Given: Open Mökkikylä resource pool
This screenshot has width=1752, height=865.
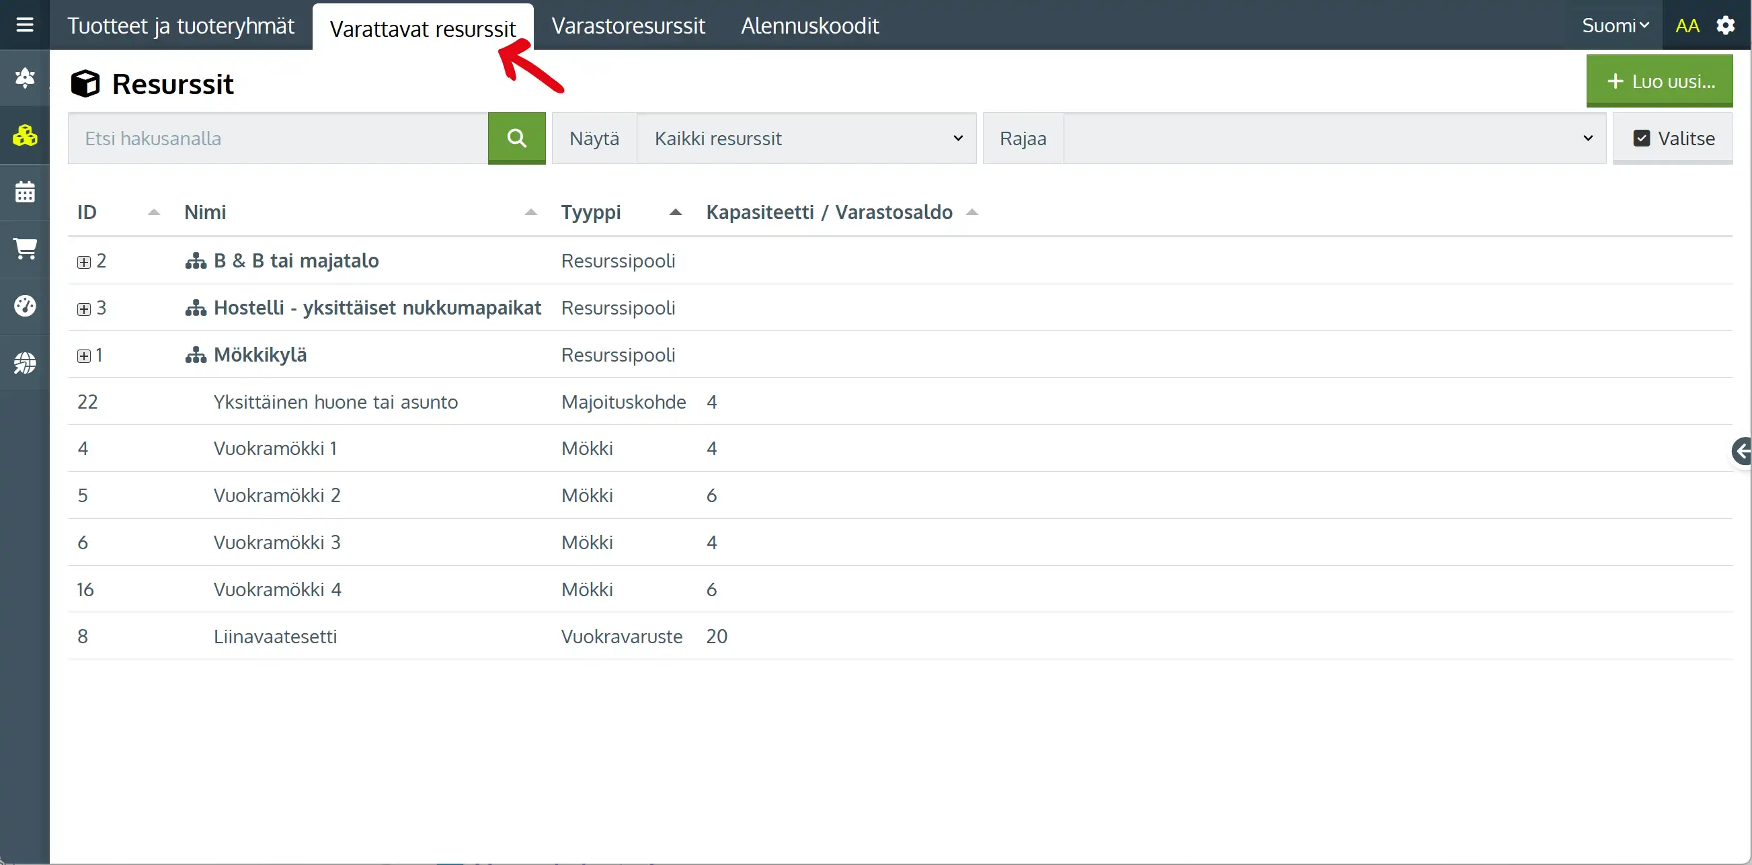Looking at the screenshot, I should point(260,355).
